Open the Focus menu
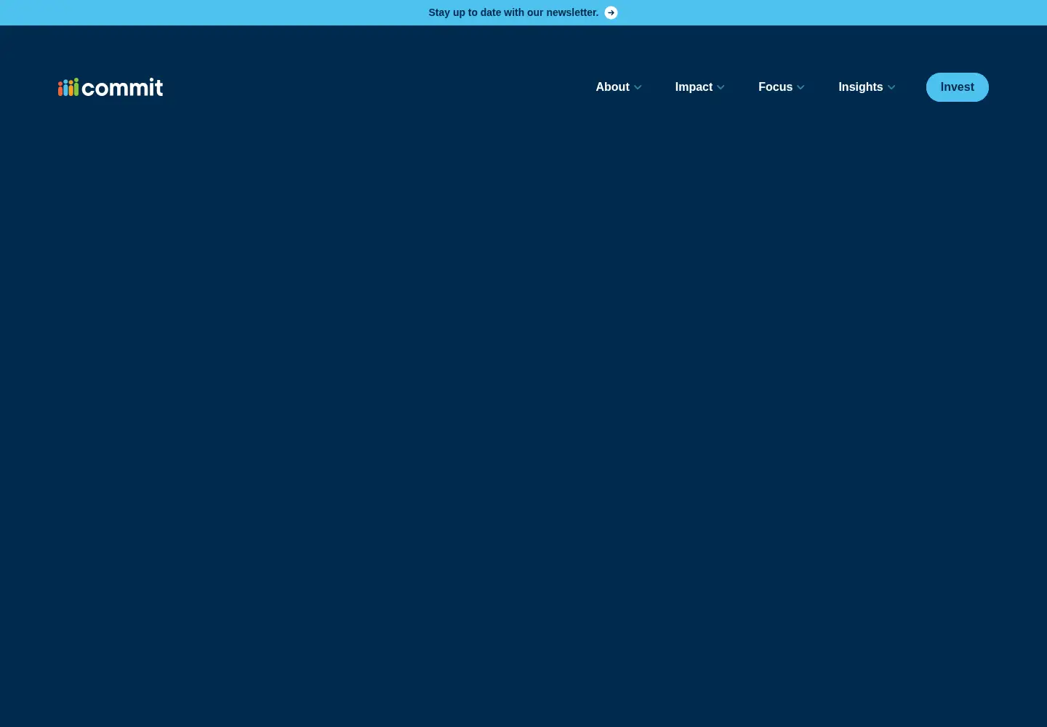 click(x=775, y=87)
